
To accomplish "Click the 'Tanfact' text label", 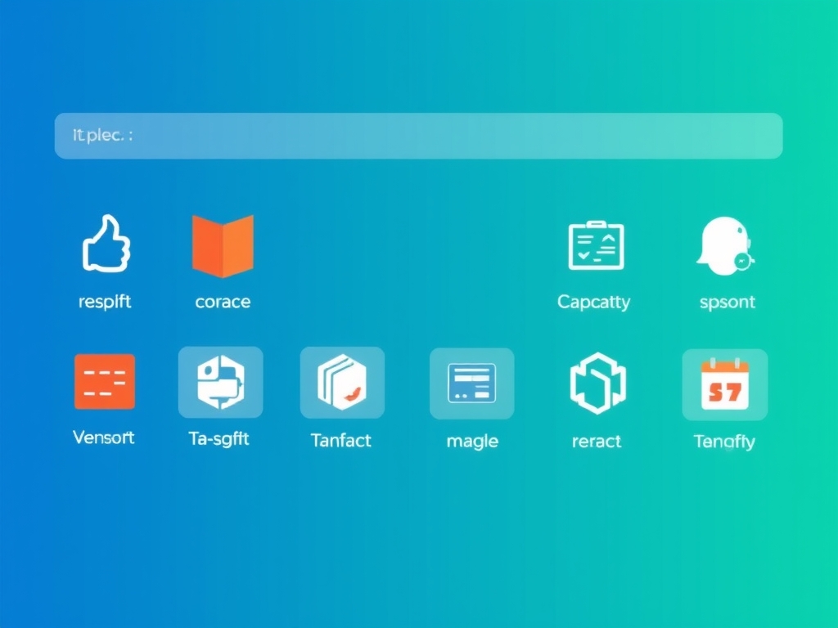I will pos(341,441).
